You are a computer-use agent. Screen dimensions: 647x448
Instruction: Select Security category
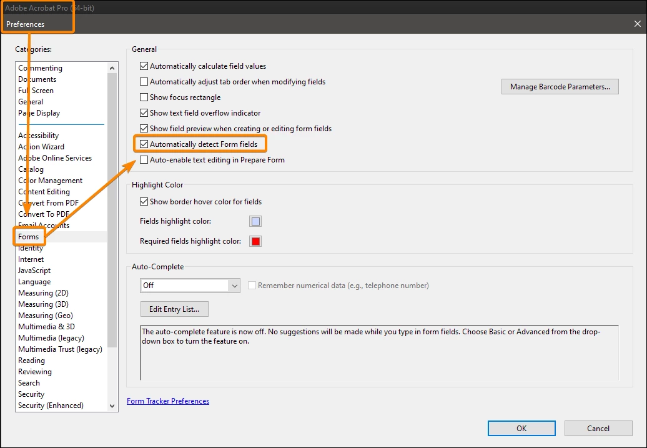[x=31, y=394]
